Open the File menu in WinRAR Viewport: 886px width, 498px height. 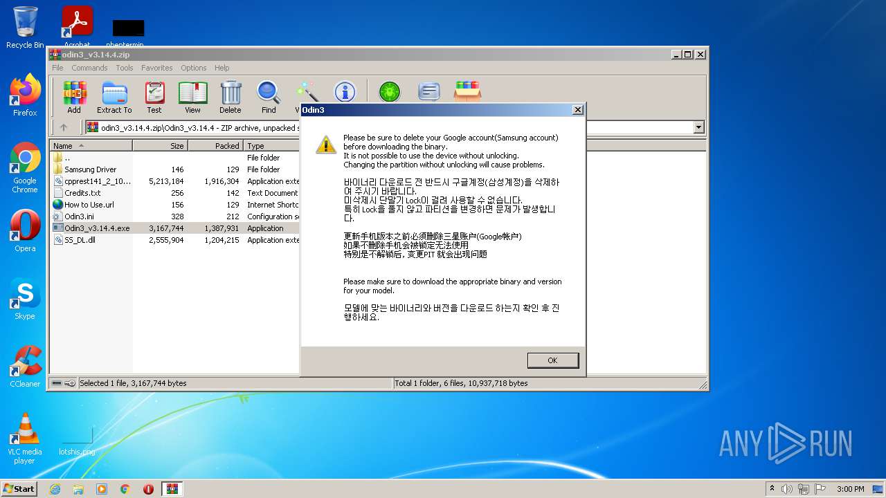57,68
